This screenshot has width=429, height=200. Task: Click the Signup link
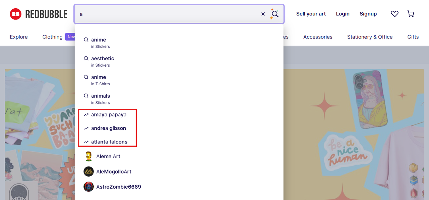point(368,14)
